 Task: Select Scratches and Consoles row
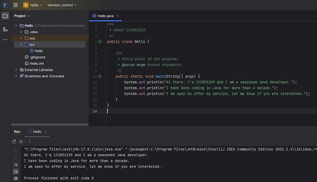pyautogui.click(x=50, y=76)
